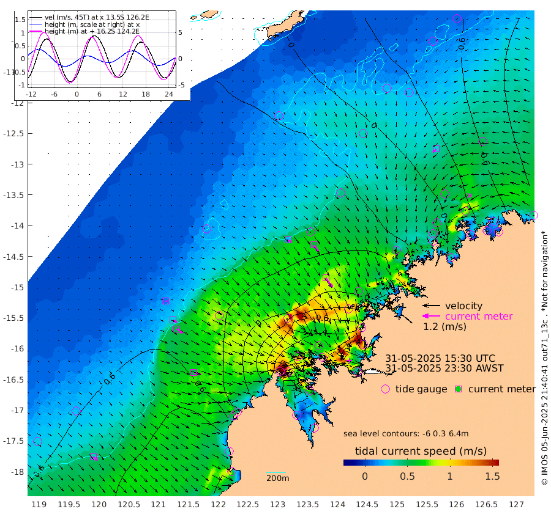This screenshot has width=551, height=517.
Task: Click the '126.5' longitude axis label
Action: (486, 504)
